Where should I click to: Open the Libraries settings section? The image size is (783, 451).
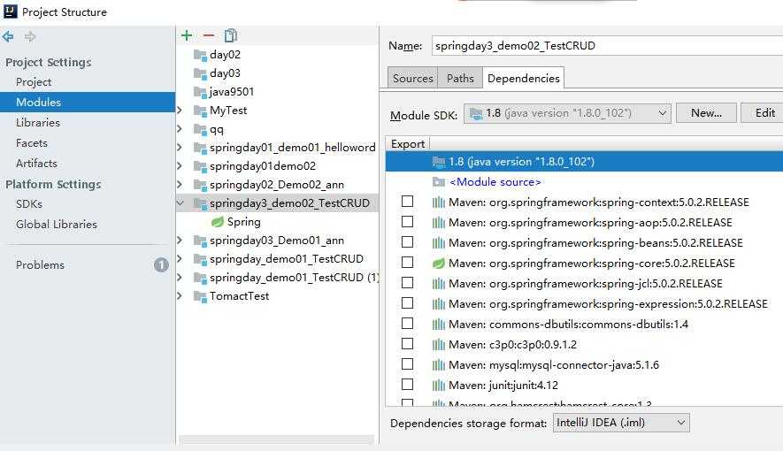pyautogui.click(x=38, y=122)
